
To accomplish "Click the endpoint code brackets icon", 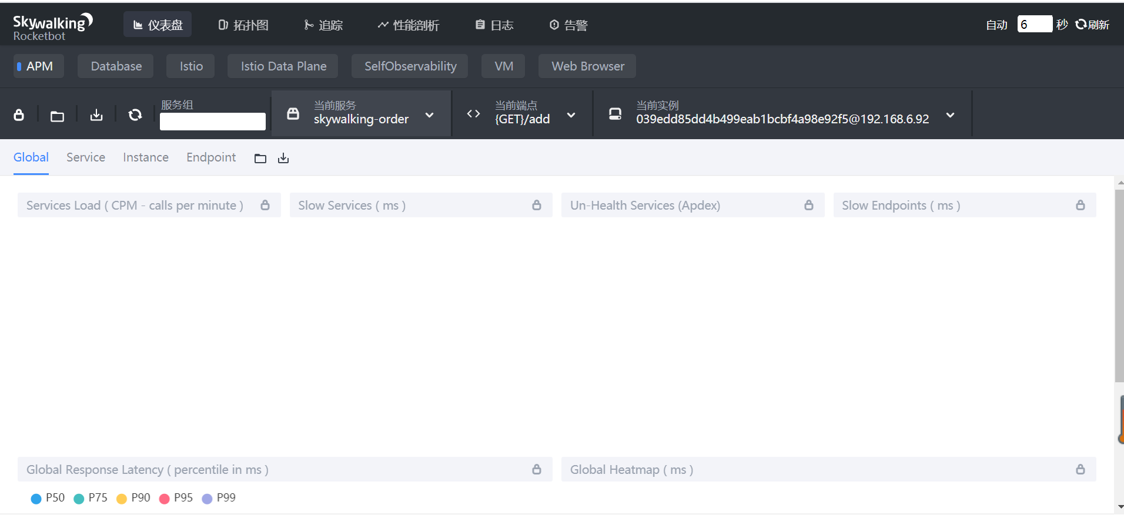I will 473,113.
